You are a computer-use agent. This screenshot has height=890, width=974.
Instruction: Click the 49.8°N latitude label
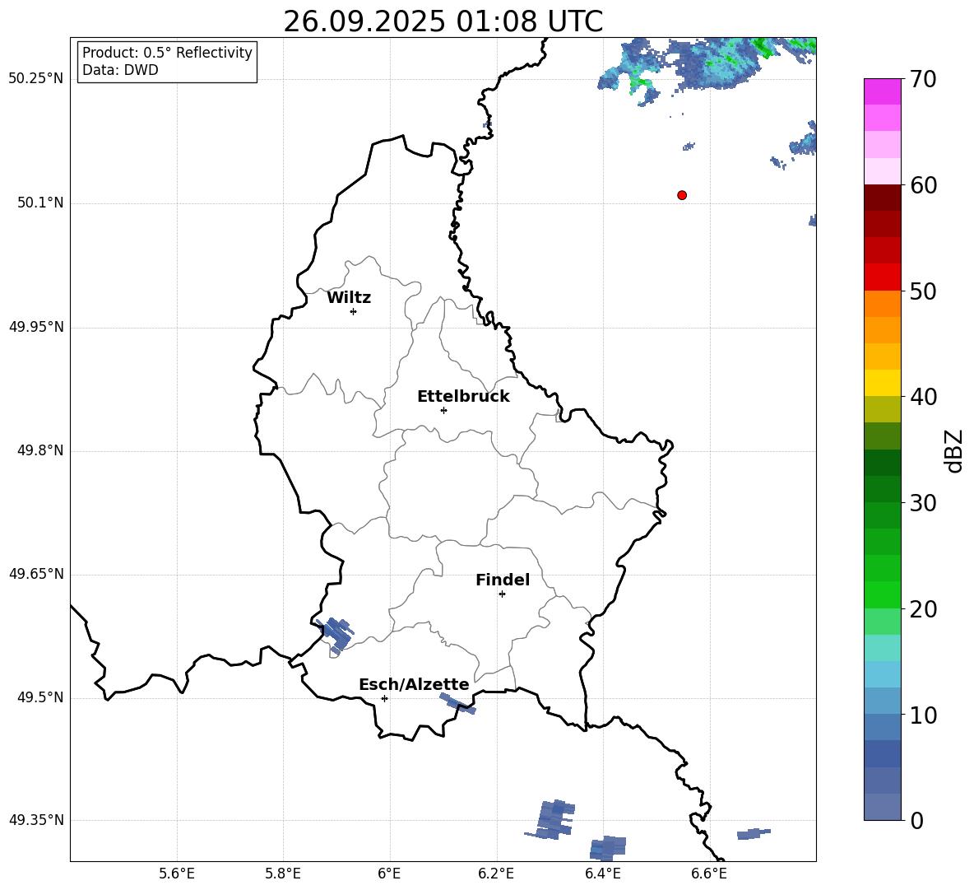click(x=40, y=450)
